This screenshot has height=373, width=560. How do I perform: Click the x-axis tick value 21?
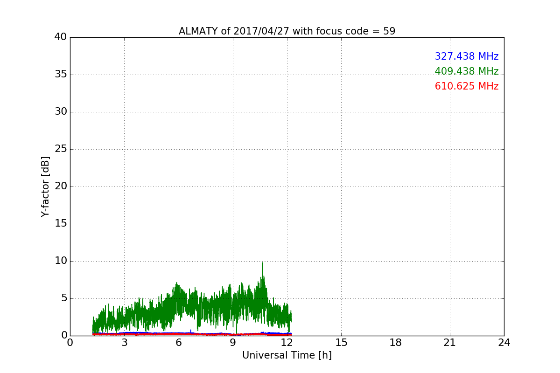(450, 343)
